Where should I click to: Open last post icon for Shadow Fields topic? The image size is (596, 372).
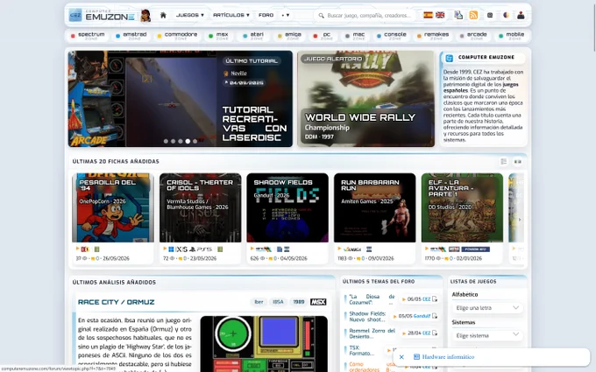point(435,316)
